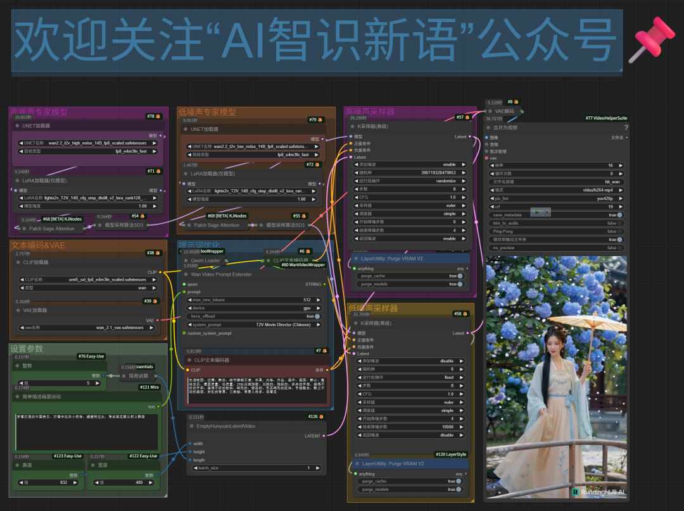Open the pix_fmt yuv420p dropdown
Viewport: 684px width, 511px height.
click(x=556, y=198)
